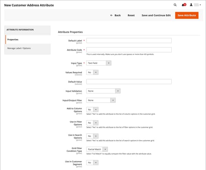The image size is (206, 170).
Task: Click the Reset button
Action: tap(131, 15)
